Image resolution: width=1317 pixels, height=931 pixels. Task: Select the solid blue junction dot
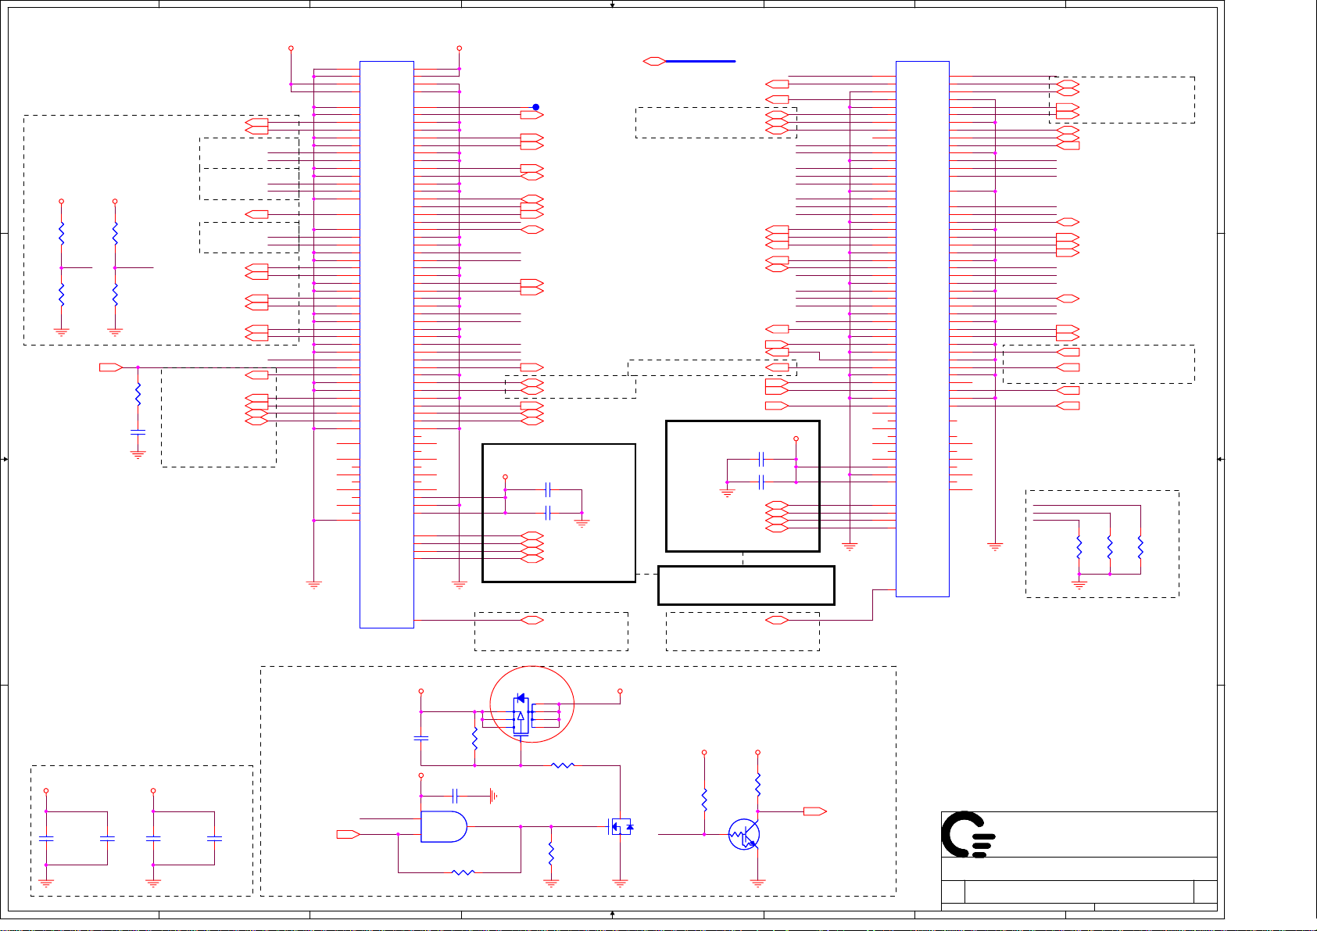535,107
